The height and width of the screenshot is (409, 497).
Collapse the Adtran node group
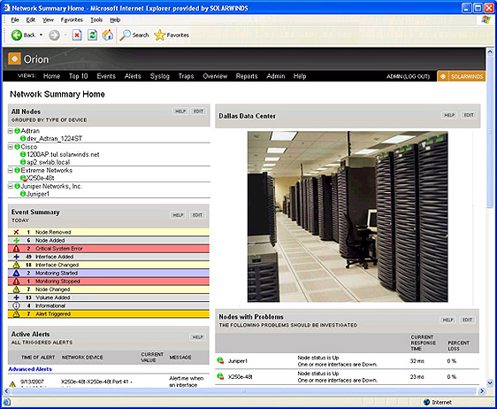coord(11,131)
